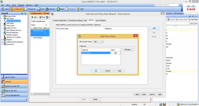Collapse the Global Policy row expander
This screenshot has height=106, width=199.
pyautogui.click(x=32, y=28)
